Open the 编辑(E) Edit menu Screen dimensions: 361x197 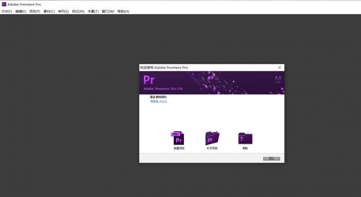pyautogui.click(x=21, y=11)
